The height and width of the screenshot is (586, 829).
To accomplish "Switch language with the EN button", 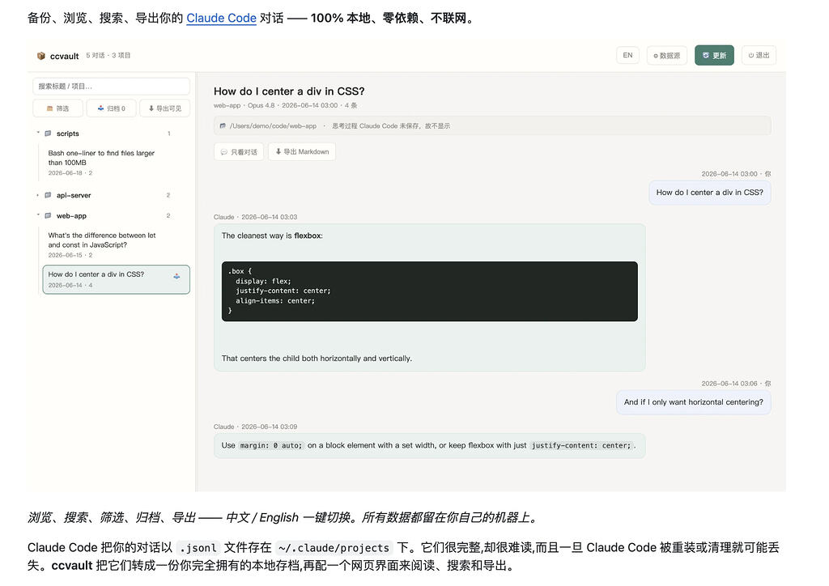I will click(627, 55).
